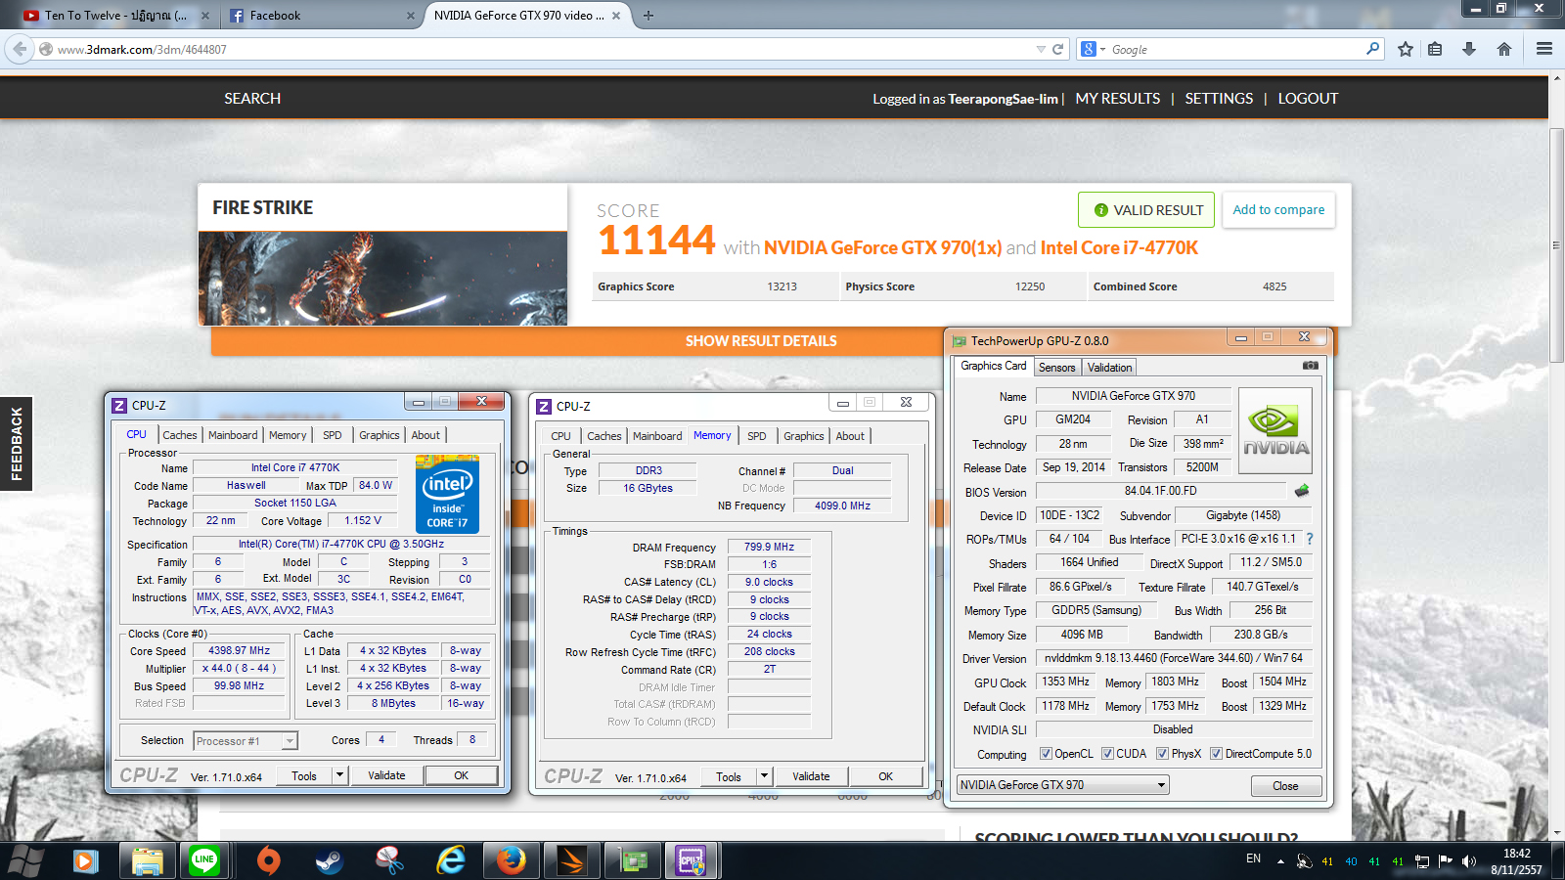Open 3DMark SETTINGS link
Screen dimensions: 1565x880
[x=1219, y=99]
